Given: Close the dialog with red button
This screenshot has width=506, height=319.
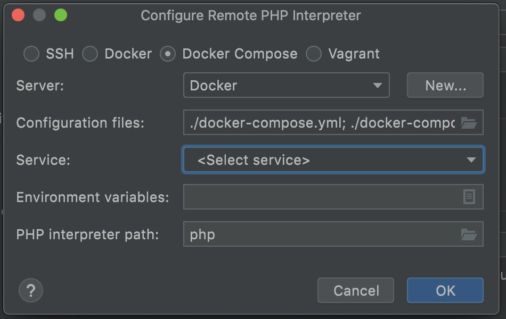Looking at the screenshot, I should (x=18, y=15).
